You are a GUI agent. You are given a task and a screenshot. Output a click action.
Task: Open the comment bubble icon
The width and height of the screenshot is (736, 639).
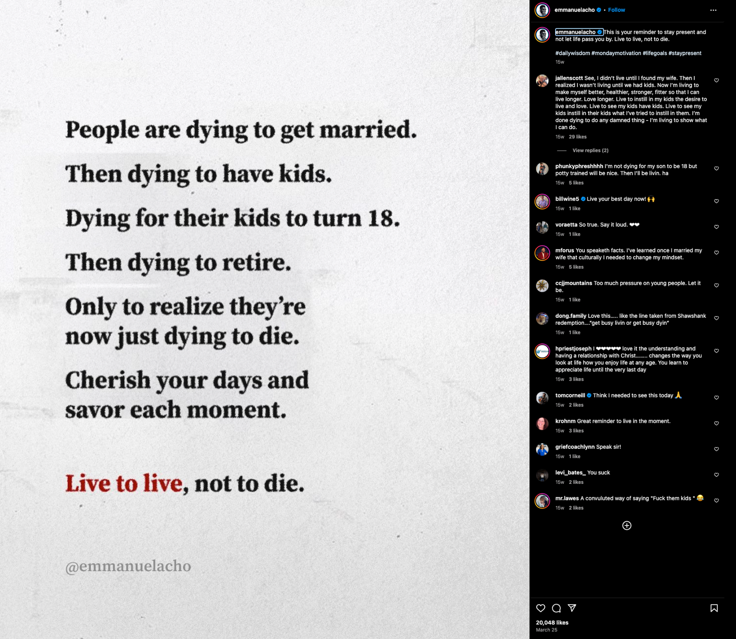pos(556,608)
